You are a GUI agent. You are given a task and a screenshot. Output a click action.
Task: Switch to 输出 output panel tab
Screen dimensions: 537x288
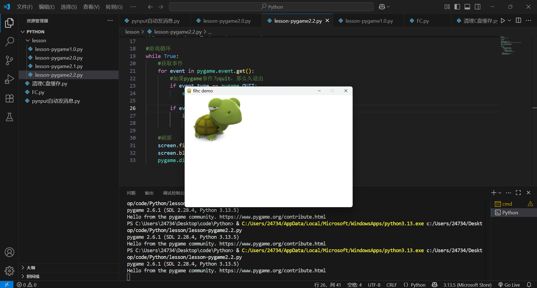(149, 193)
